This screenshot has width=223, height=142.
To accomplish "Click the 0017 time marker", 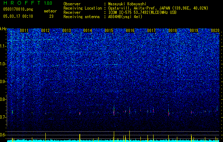I will pos(151,31).
